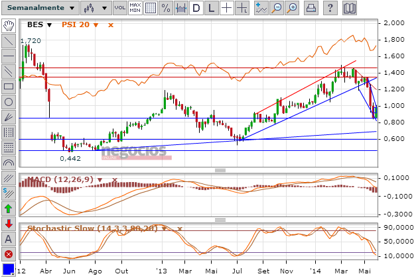Click the 0,442 low price label

coord(70,158)
